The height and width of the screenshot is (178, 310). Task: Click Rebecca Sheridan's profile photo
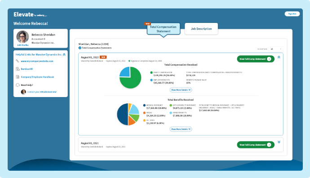[x=22, y=37]
